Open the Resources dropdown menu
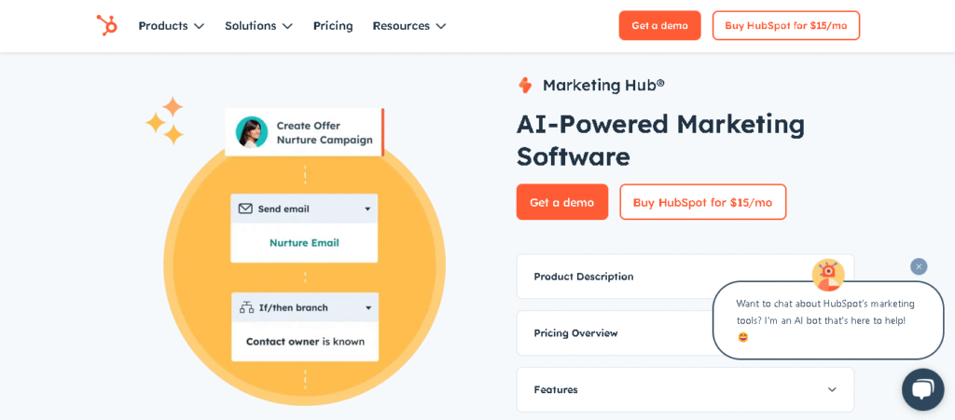Screen dimensions: 955x420 tap(408, 26)
